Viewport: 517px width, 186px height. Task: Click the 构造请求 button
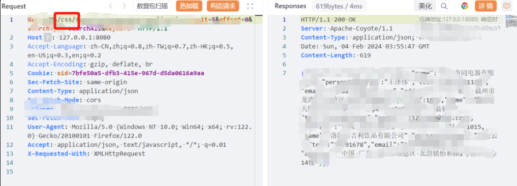223,6
